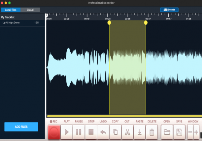Viewport: 202px width, 141px height.
Task: Open a file with the folder icon
Action: tap(167, 132)
